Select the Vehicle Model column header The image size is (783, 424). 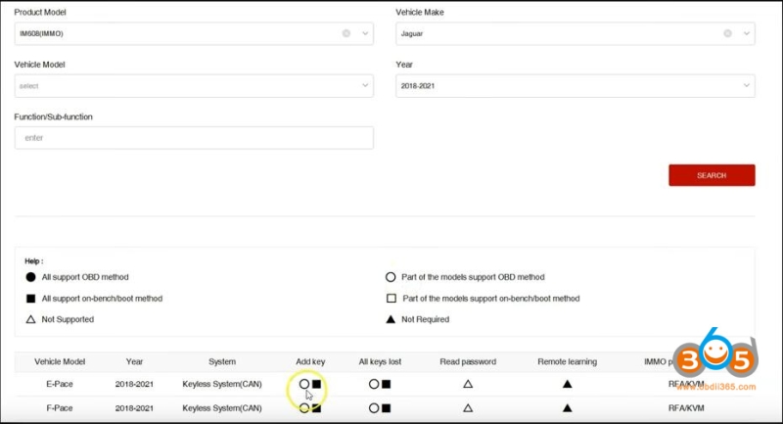pos(60,361)
